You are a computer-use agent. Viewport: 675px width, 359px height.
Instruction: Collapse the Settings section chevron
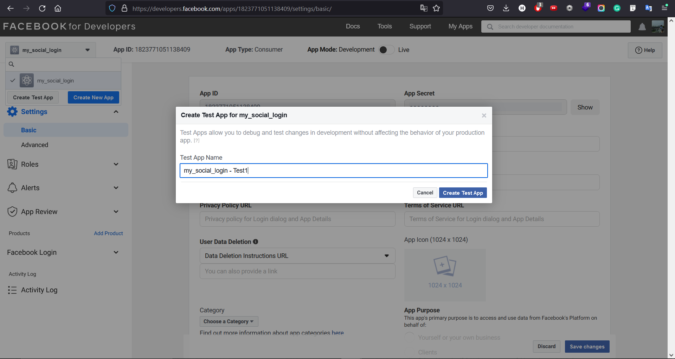coord(116,112)
